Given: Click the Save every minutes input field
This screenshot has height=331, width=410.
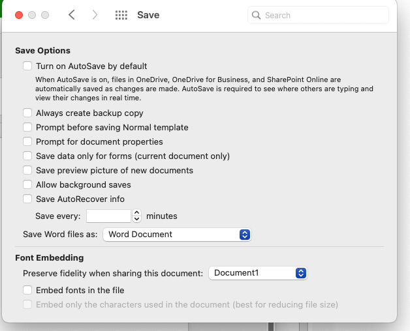Looking at the screenshot, I should (108, 216).
